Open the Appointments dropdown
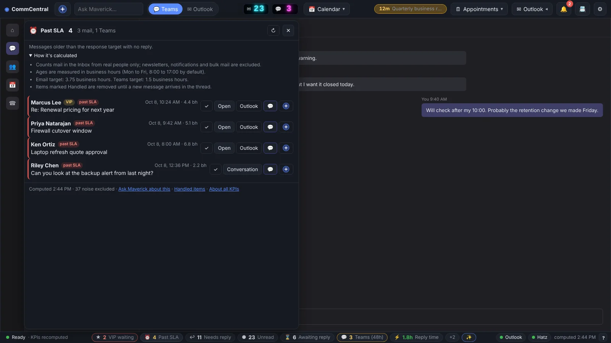Viewport: 611px width, 343px height. [x=479, y=9]
